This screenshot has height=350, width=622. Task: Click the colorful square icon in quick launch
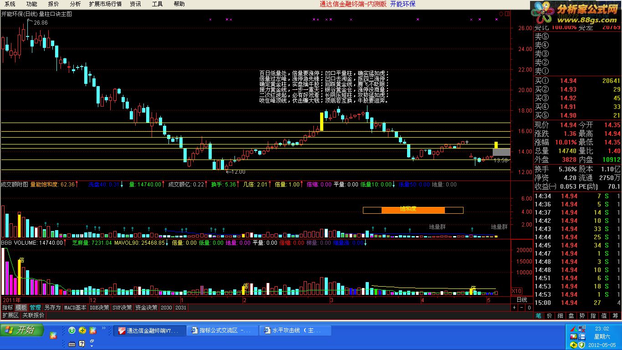[x=93, y=330]
